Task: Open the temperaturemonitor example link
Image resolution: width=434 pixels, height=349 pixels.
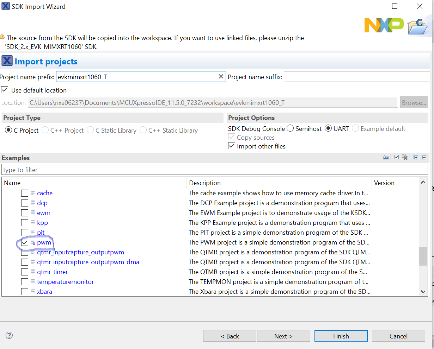Action: pyautogui.click(x=65, y=281)
